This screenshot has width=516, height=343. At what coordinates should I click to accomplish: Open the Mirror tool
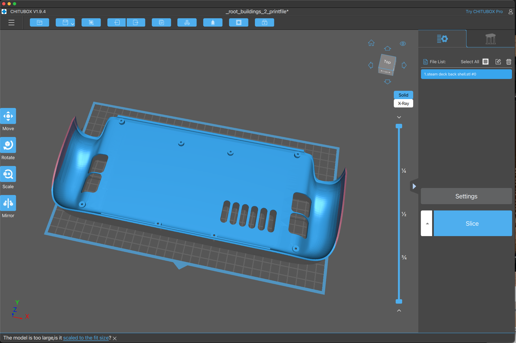click(x=8, y=203)
